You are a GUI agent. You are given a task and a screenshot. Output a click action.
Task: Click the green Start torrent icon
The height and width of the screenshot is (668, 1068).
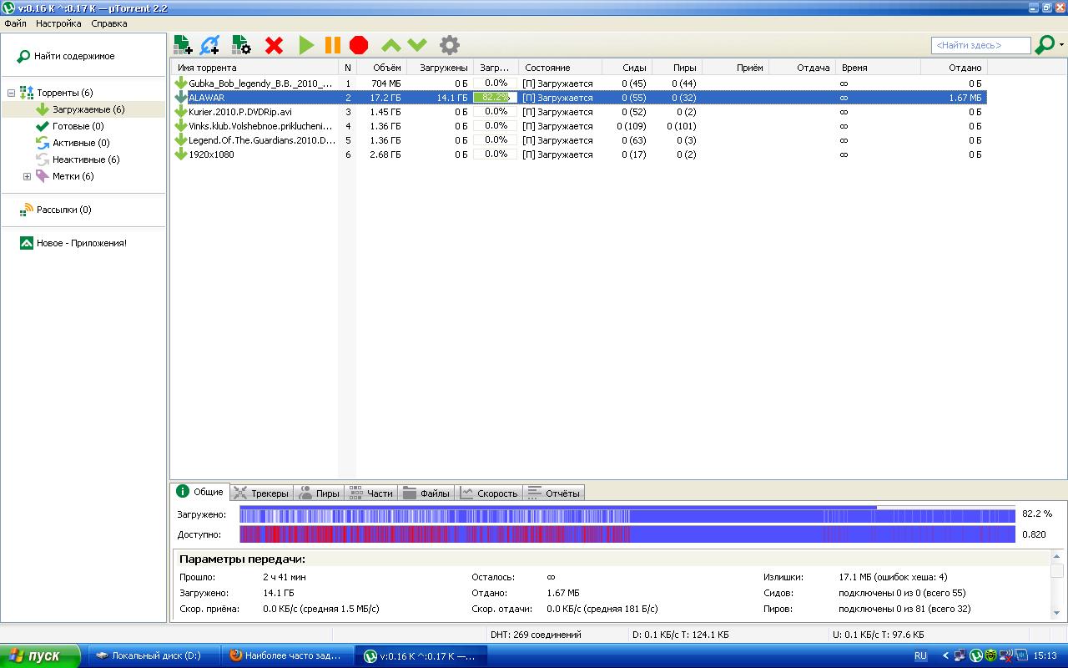[306, 45]
